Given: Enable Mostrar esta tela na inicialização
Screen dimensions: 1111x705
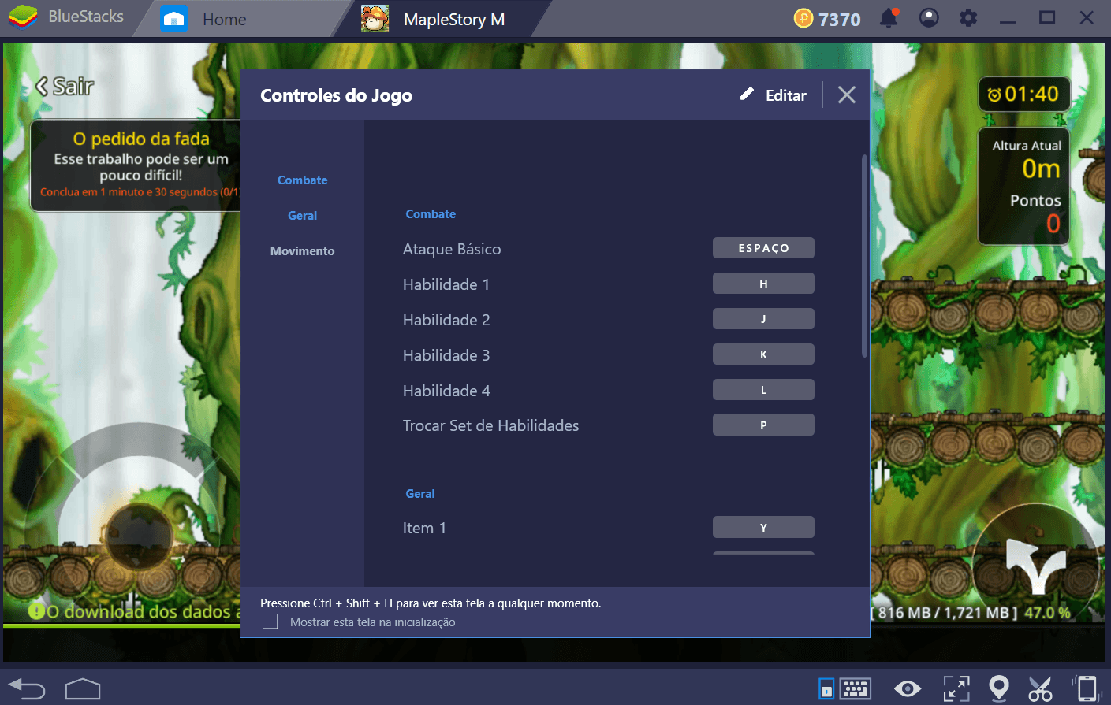Looking at the screenshot, I should point(270,622).
